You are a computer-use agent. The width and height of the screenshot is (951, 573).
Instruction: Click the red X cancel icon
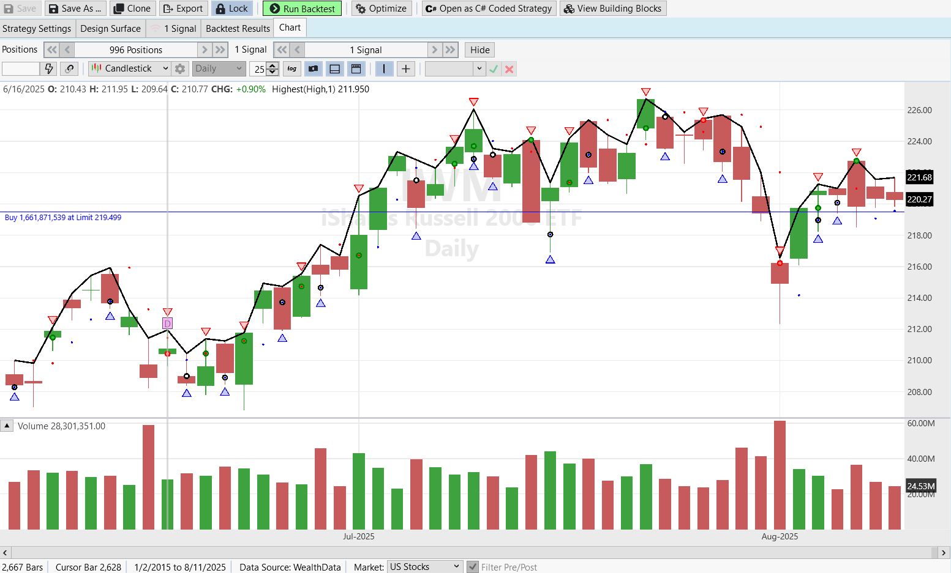point(509,69)
